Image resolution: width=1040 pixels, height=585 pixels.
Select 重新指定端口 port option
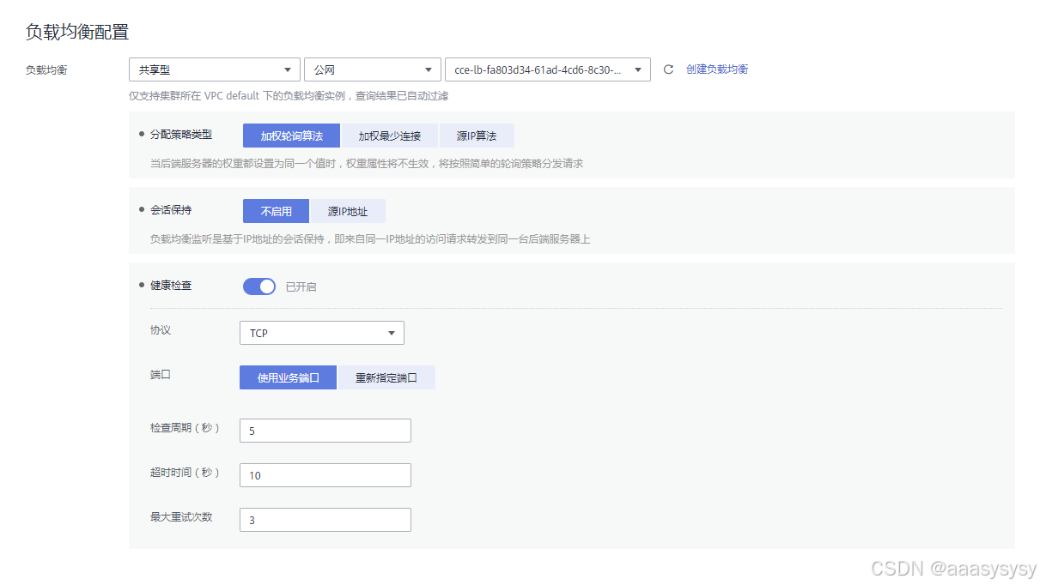(x=386, y=377)
